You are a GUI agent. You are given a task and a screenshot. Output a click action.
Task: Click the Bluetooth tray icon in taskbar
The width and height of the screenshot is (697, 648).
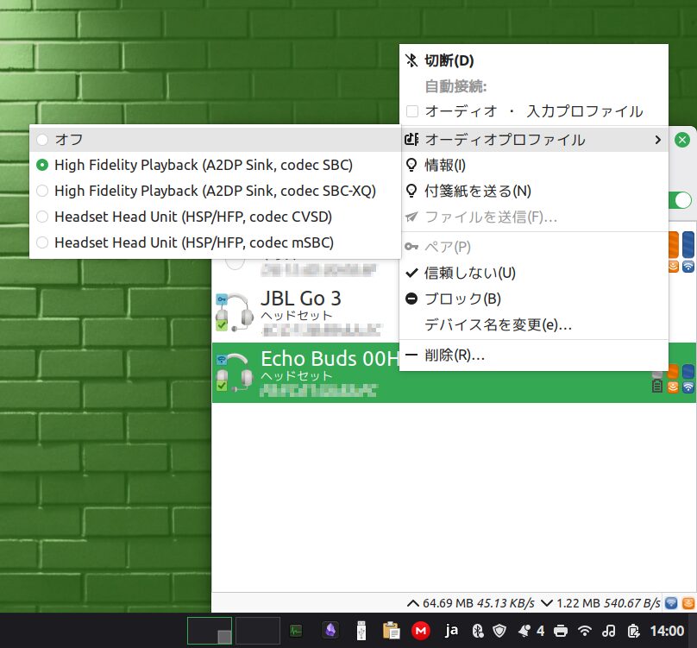tap(477, 631)
